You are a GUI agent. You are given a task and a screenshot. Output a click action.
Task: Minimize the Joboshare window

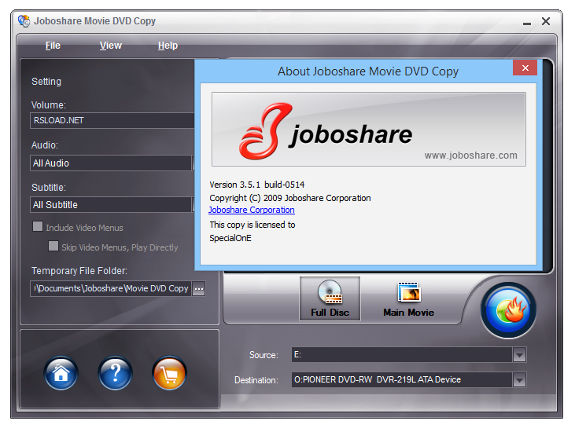click(527, 22)
